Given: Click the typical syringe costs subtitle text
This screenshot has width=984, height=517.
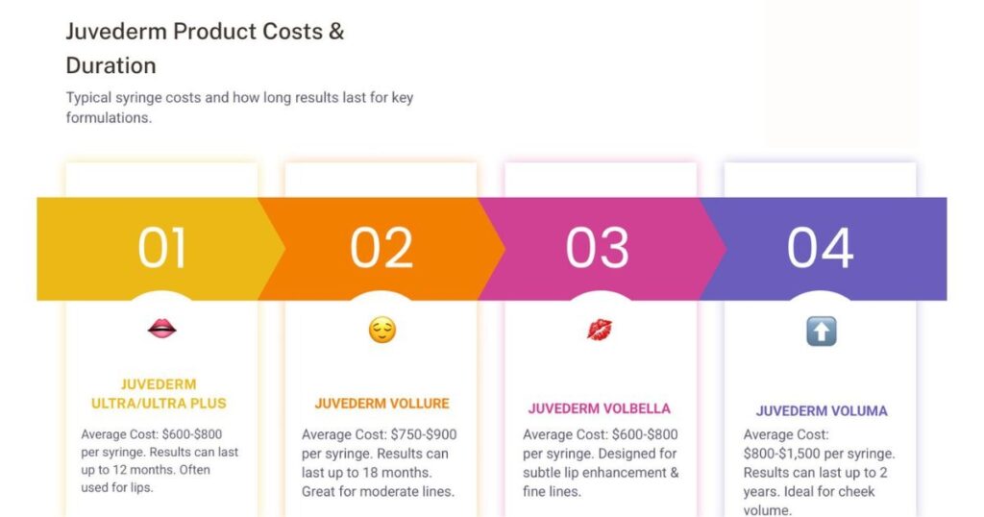Looking at the screenshot, I should (239, 108).
